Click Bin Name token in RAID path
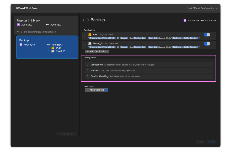The image size is (231, 151). tap(177, 38)
